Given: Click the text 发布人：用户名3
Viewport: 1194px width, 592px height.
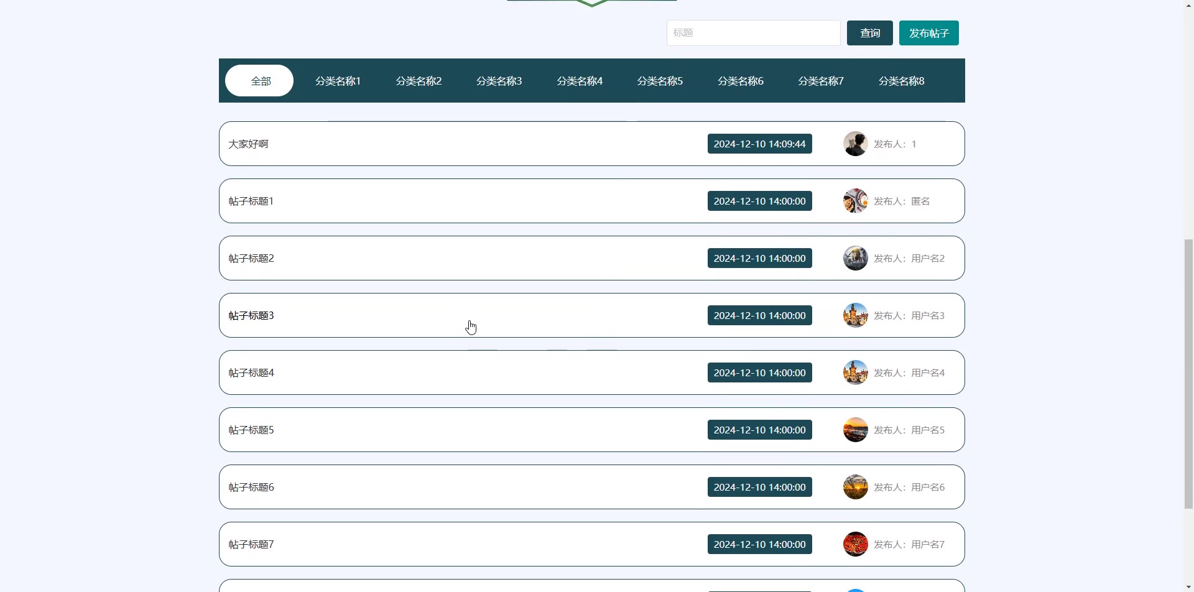Looking at the screenshot, I should [909, 315].
